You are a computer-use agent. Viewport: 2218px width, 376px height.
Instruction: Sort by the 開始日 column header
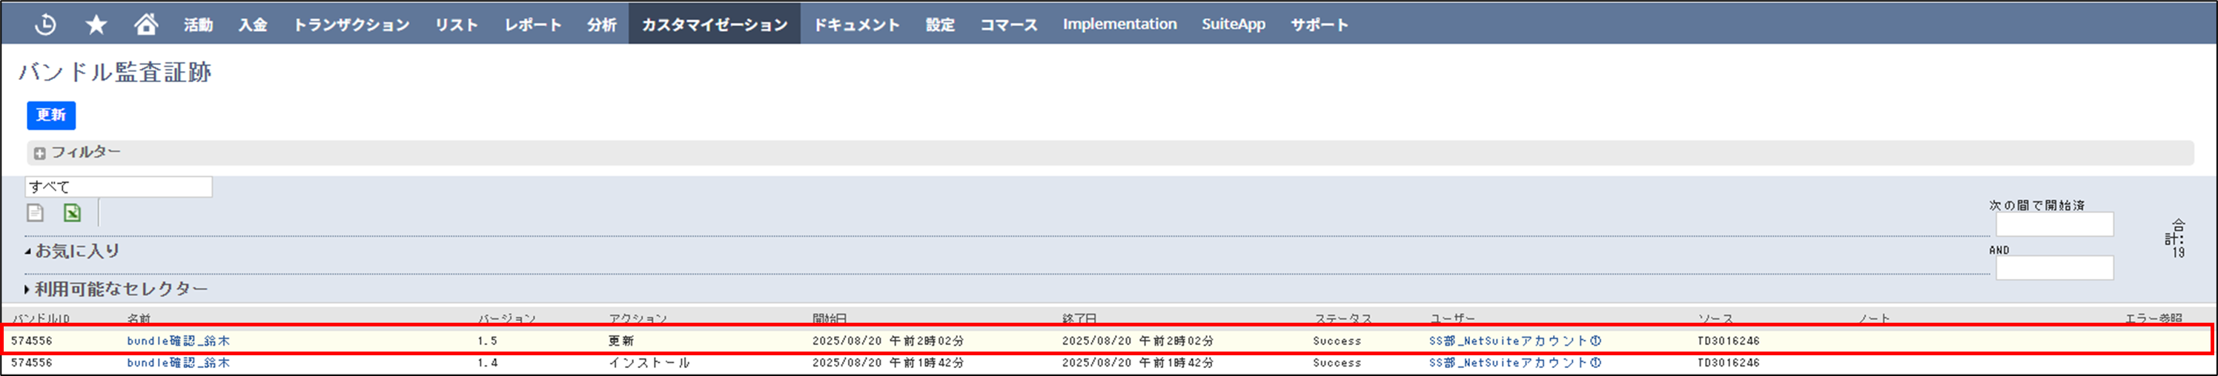[x=830, y=318]
